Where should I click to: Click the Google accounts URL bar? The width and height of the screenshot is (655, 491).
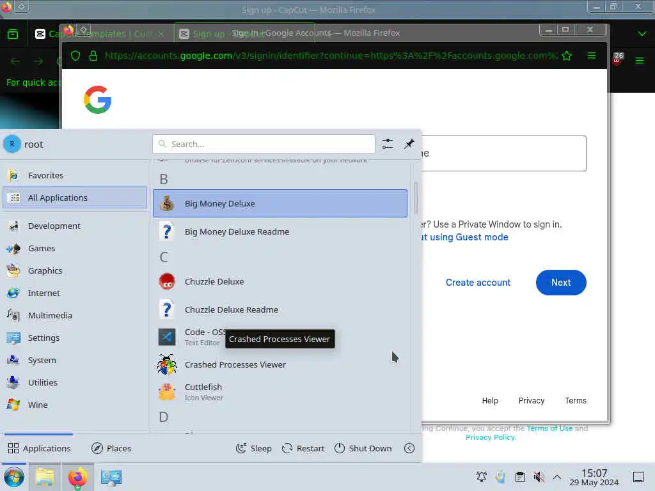330,56
